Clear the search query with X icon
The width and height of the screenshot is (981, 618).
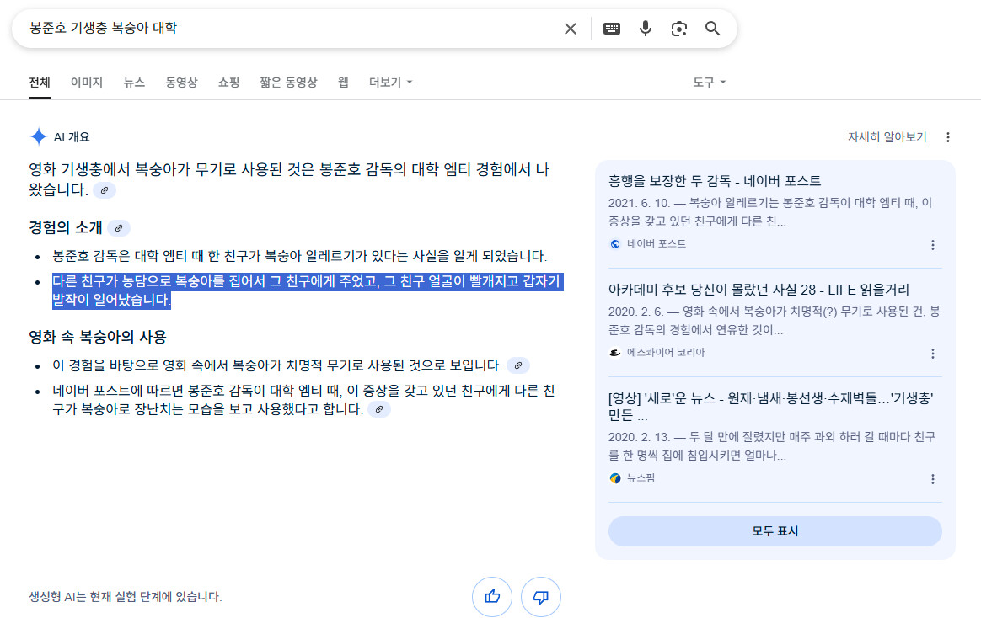[570, 29]
